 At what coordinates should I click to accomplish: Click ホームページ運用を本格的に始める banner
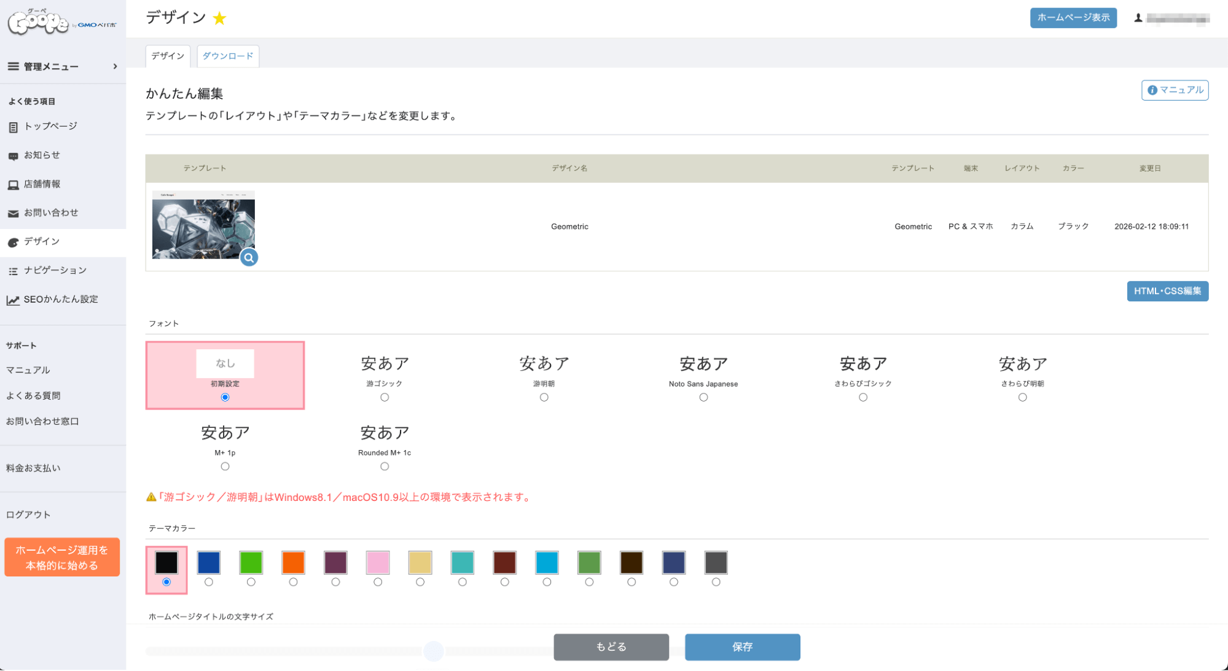pos(61,557)
